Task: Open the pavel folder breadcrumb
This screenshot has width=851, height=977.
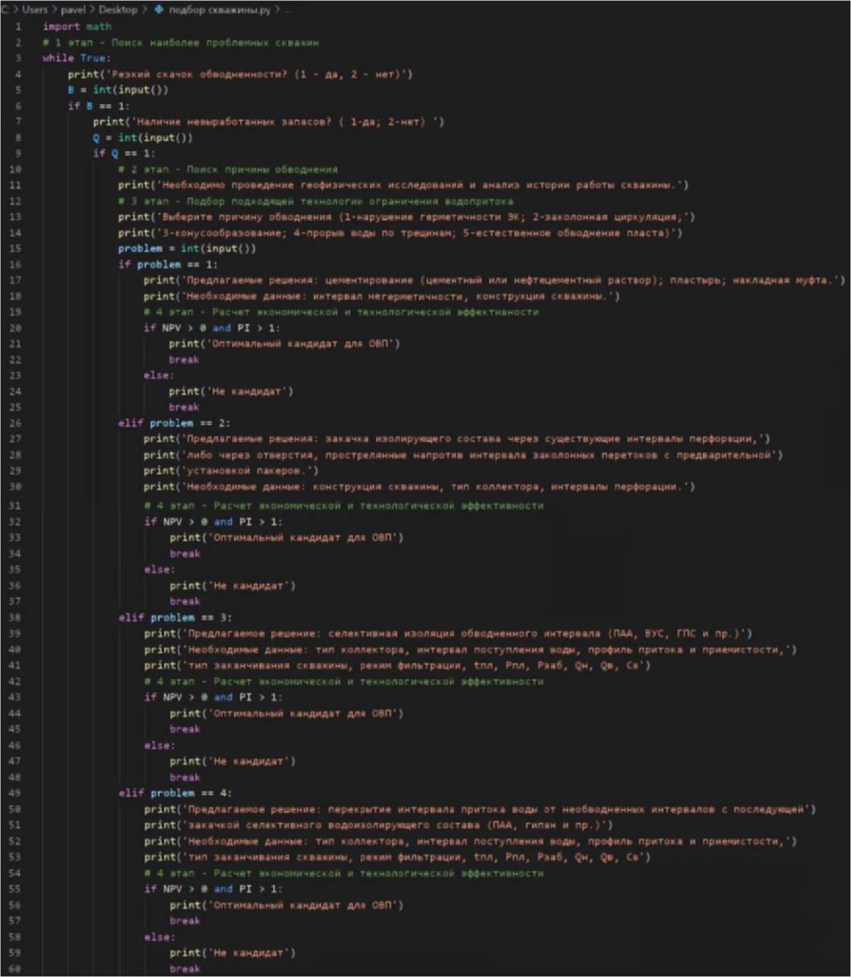Action: [73, 10]
